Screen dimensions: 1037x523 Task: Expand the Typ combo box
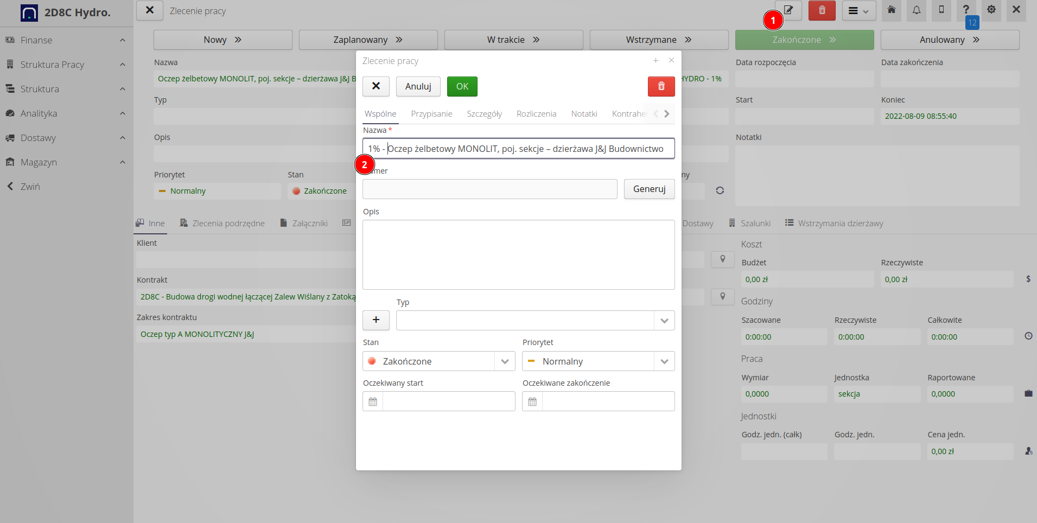coord(664,321)
